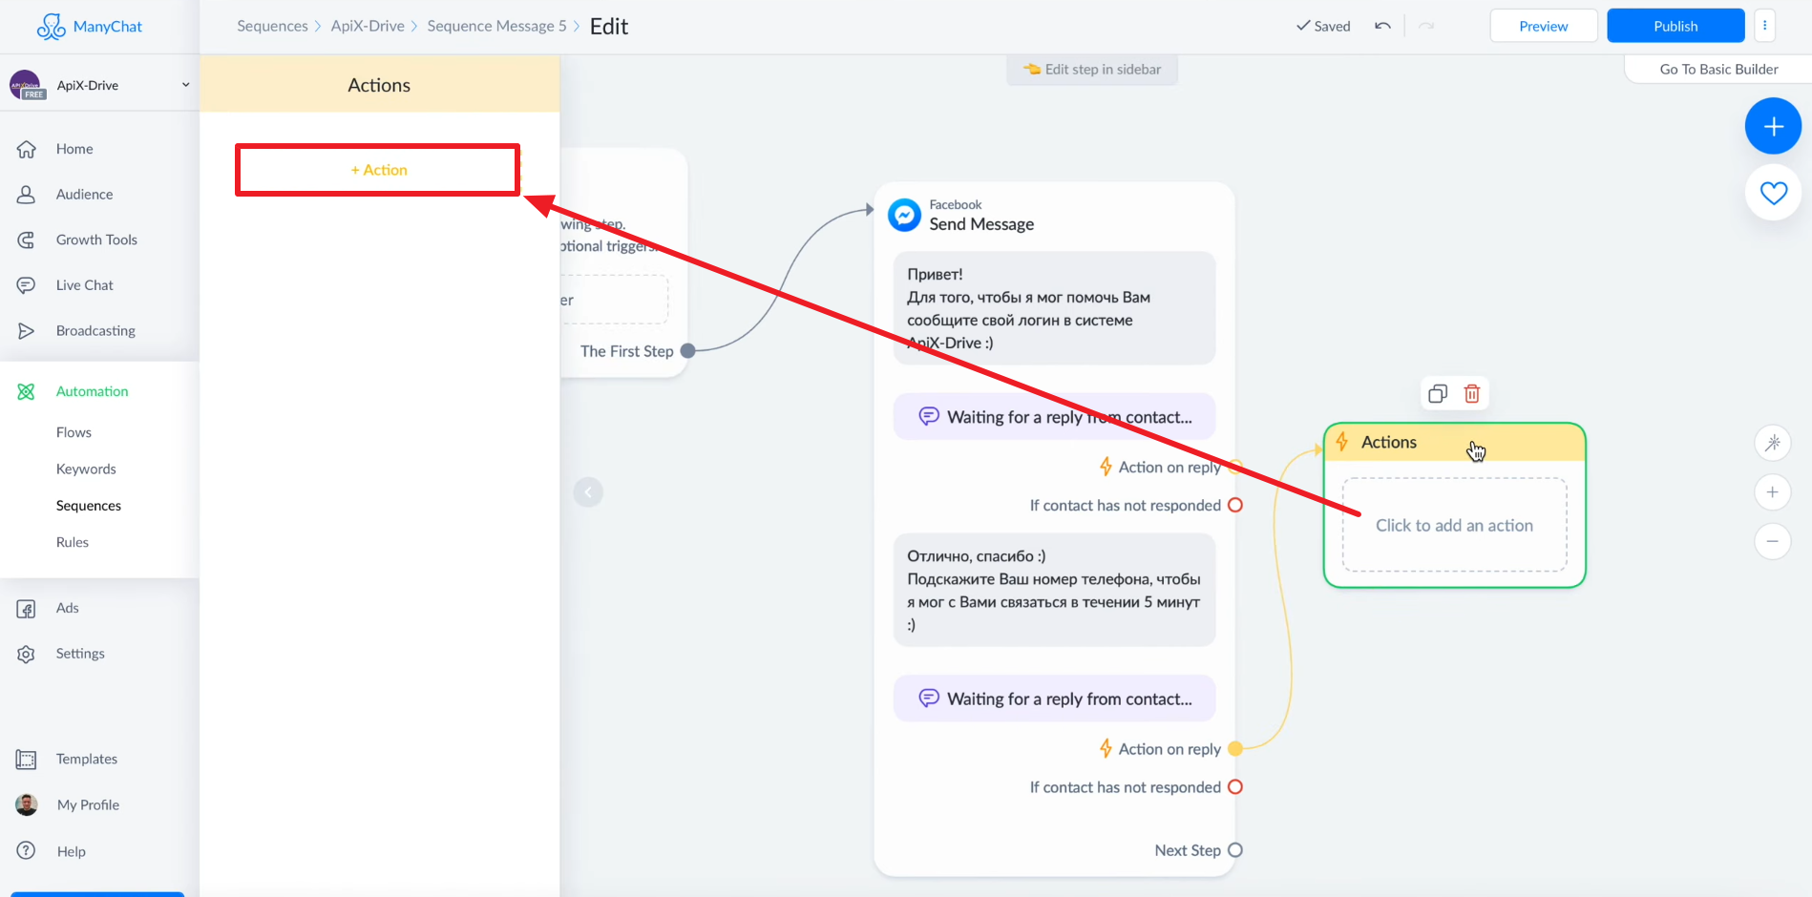The height and width of the screenshot is (897, 1812).
Task: Open Settings section
Action: [x=80, y=654]
